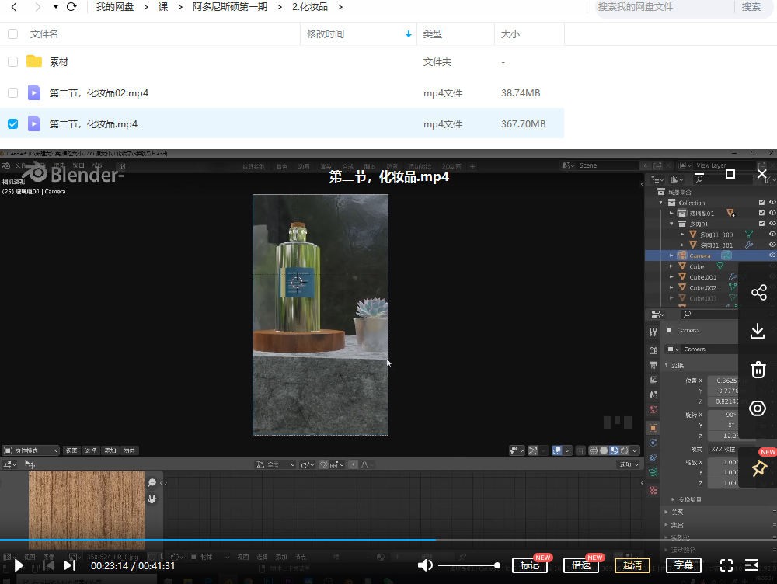The height and width of the screenshot is (584, 777).
Task: Click the share icon in the right sidebar
Action: click(x=758, y=292)
